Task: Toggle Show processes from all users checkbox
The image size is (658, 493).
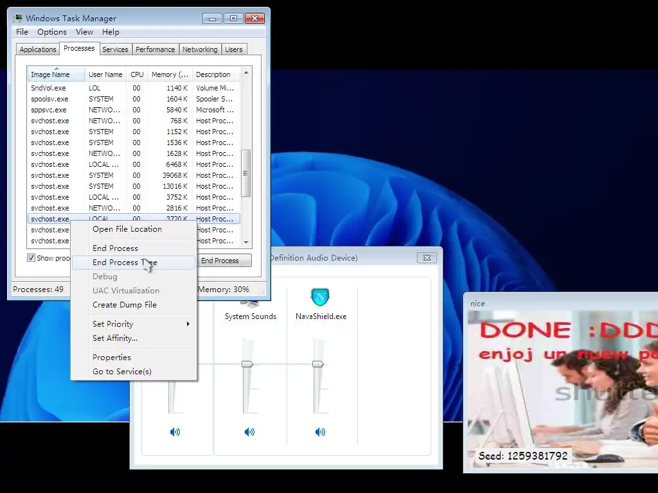Action: tap(31, 258)
